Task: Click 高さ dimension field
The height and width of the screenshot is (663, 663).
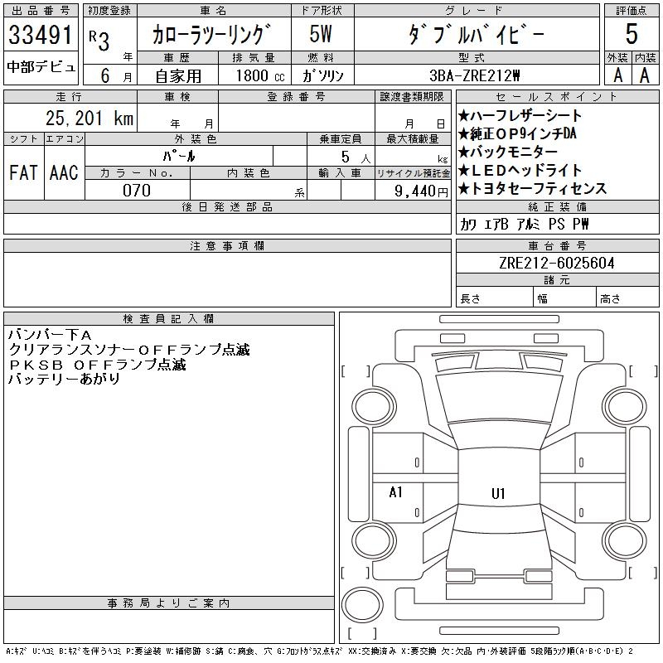Action: click(x=627, y=298)
